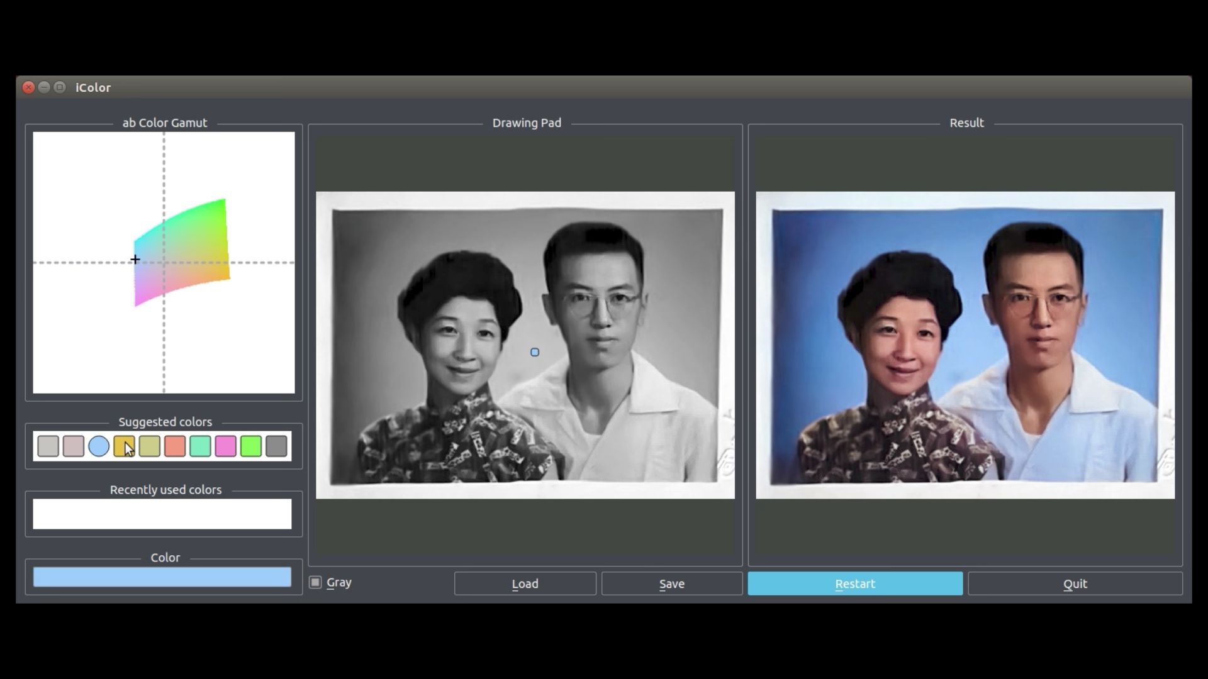Screen dimensions: 1208x679
Task: Toggle the Gray checkbox
Action: 316,582
